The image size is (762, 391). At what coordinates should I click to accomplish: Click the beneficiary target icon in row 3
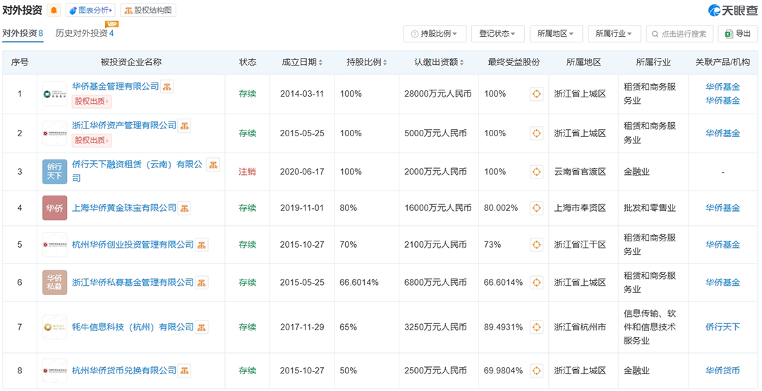point(536,172)
